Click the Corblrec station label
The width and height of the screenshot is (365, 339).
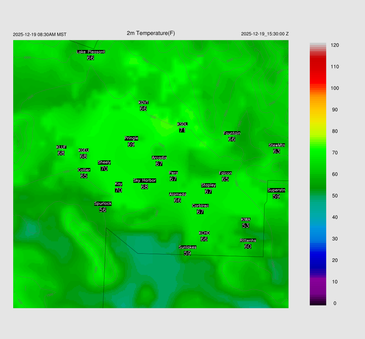pos(200,206)
